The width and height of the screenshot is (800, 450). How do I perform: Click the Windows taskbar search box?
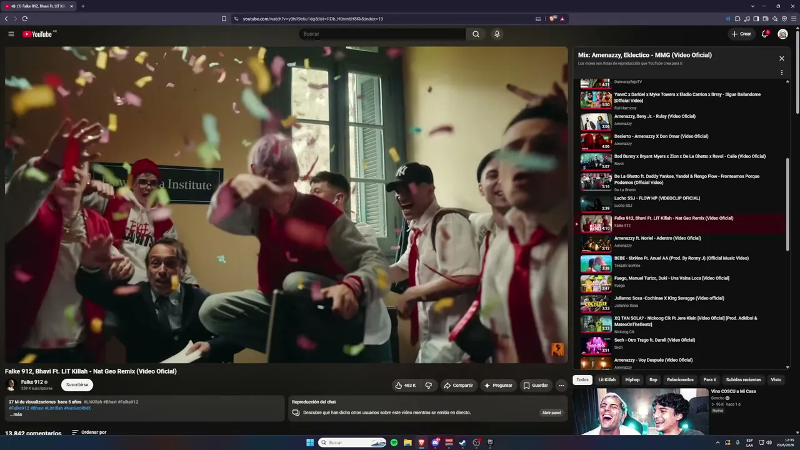(353, 442)
